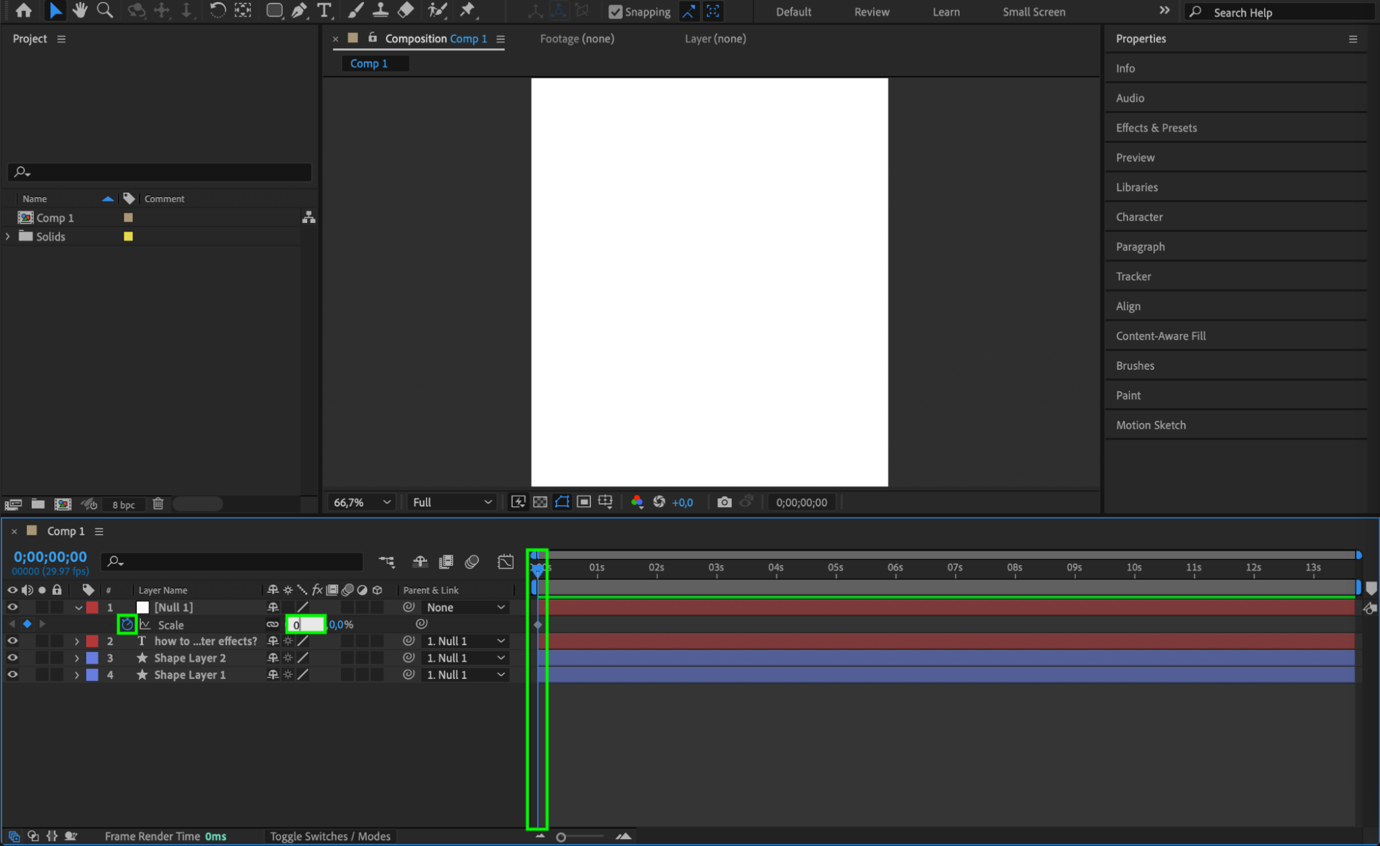Click the timeline zoom slider handle
Viewport: 1380px width, 846px height.
click(x=561, y=837)
